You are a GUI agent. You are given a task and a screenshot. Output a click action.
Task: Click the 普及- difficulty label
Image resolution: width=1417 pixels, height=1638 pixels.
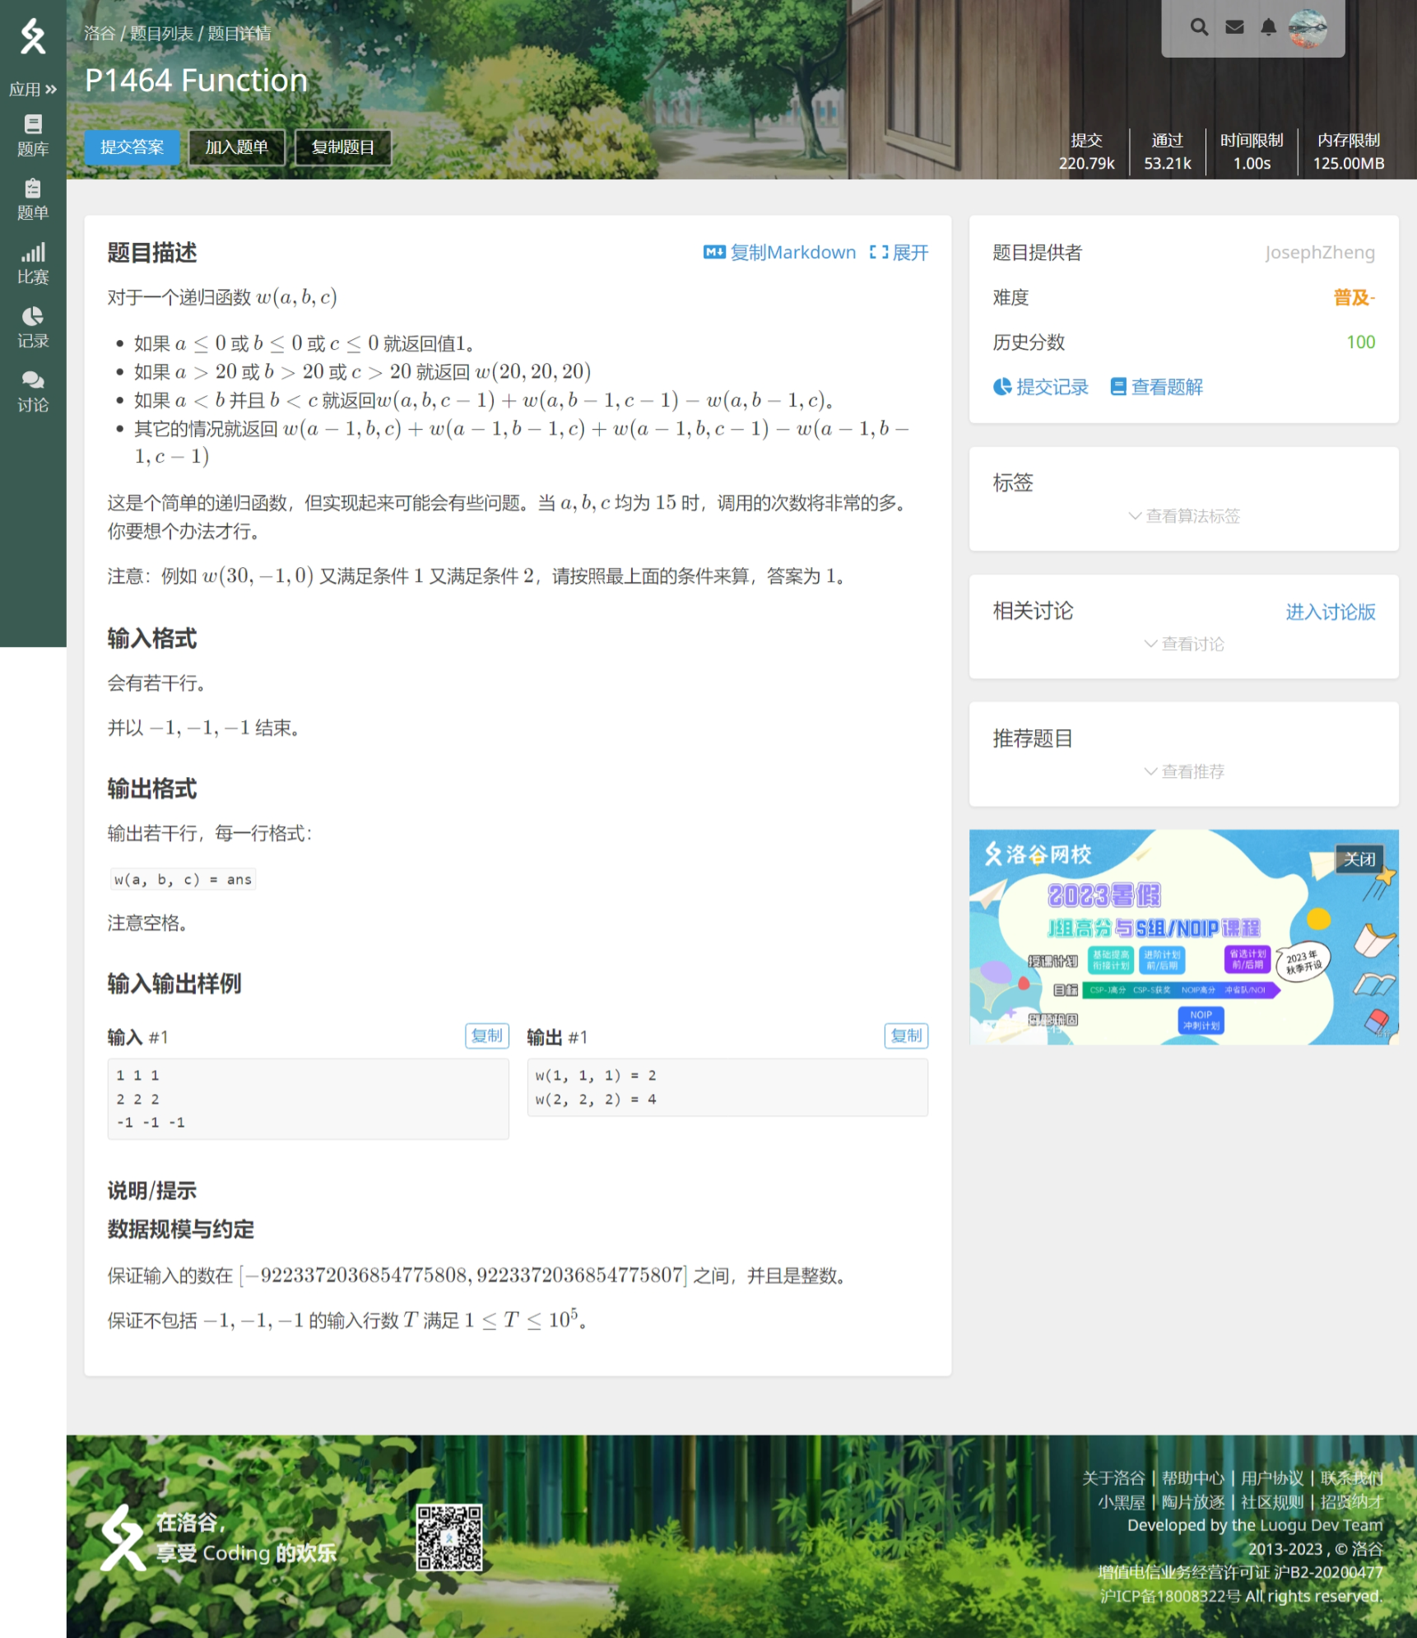coord(1354,297)
